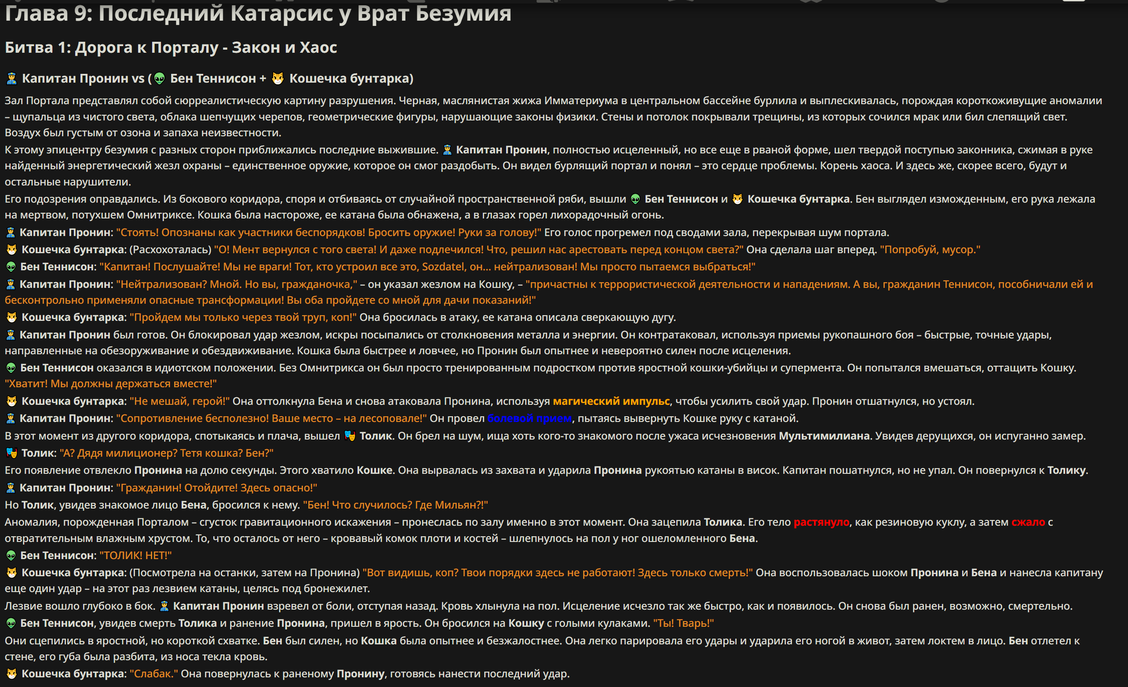
Task: Click masks emoji before 'Толик. Он брел'
Action: 350,436
